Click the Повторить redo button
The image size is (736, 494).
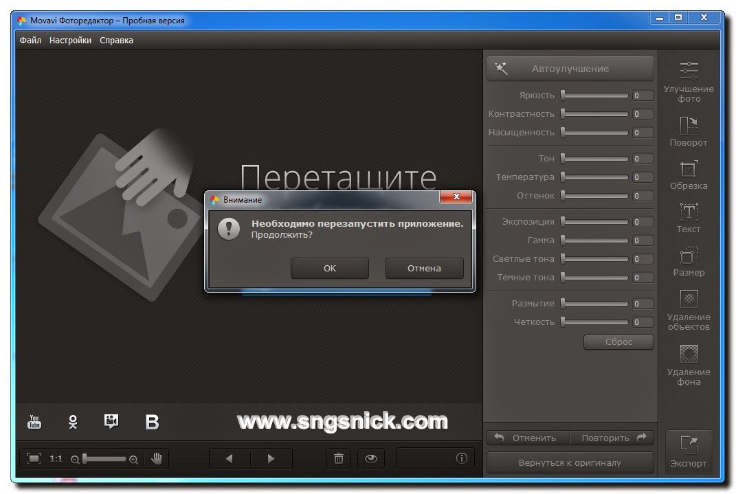pos(612,438)
